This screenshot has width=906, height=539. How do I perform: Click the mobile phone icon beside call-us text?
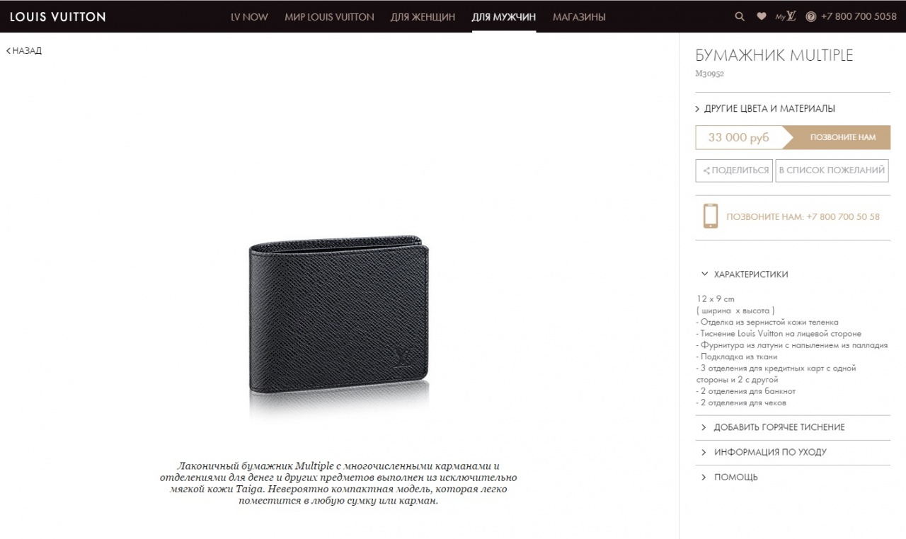(x=710, y=216)
